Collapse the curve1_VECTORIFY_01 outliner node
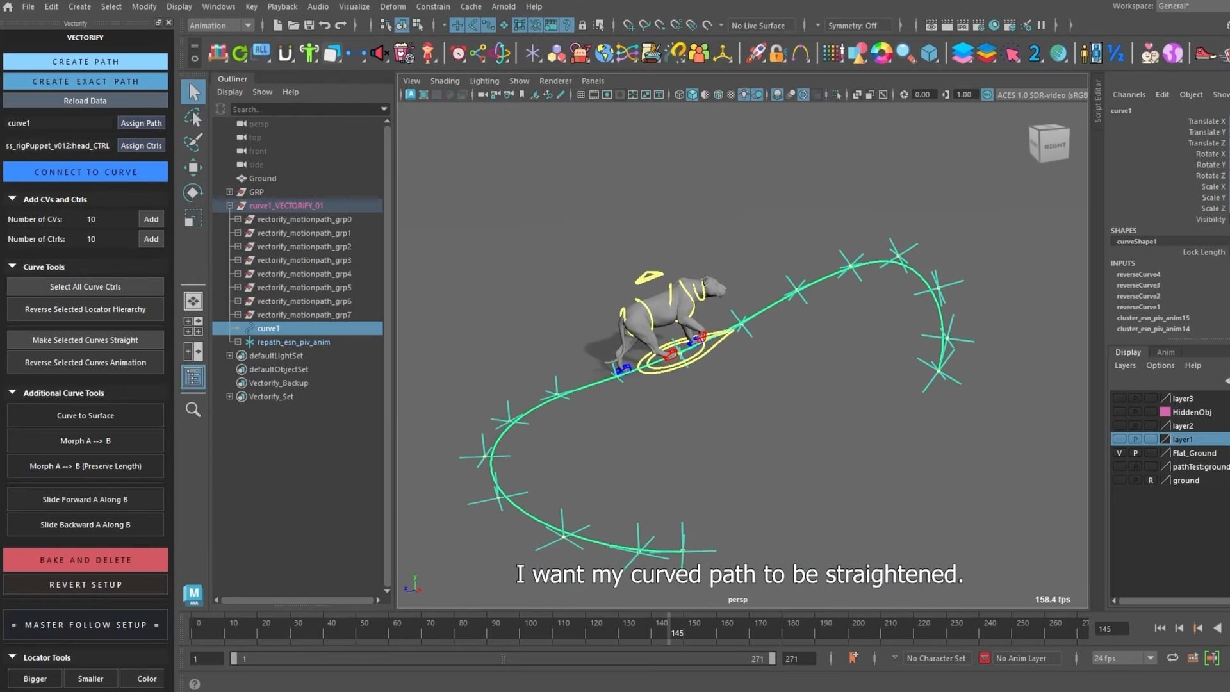 [229, 206]
